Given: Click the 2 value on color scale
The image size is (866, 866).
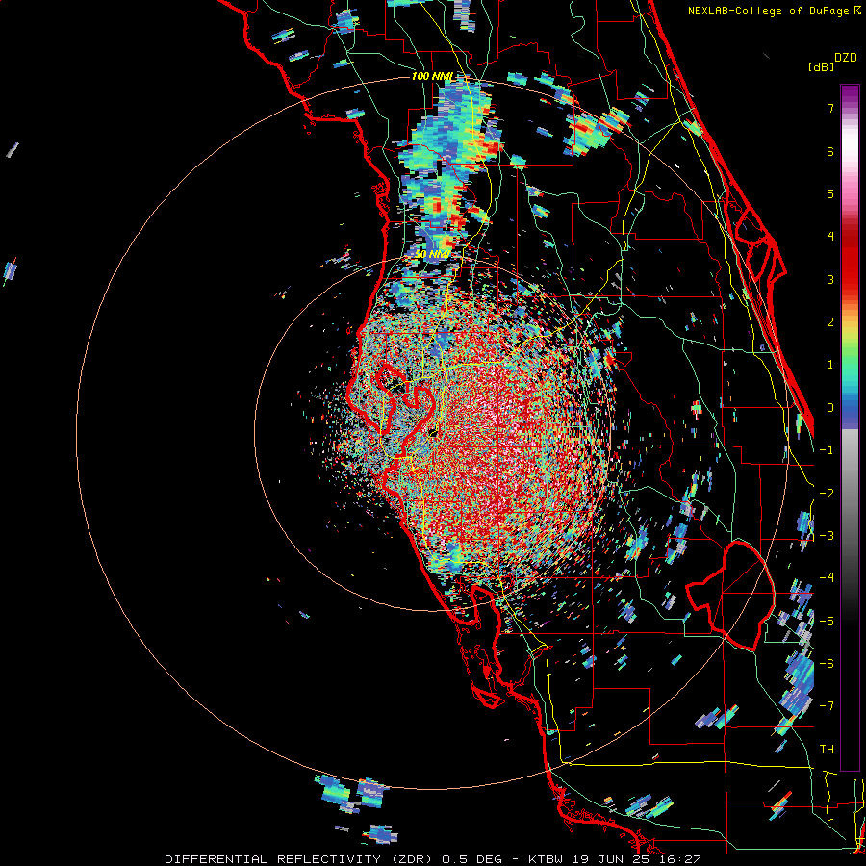Looking at the screenshot, I should click(830, 322).
